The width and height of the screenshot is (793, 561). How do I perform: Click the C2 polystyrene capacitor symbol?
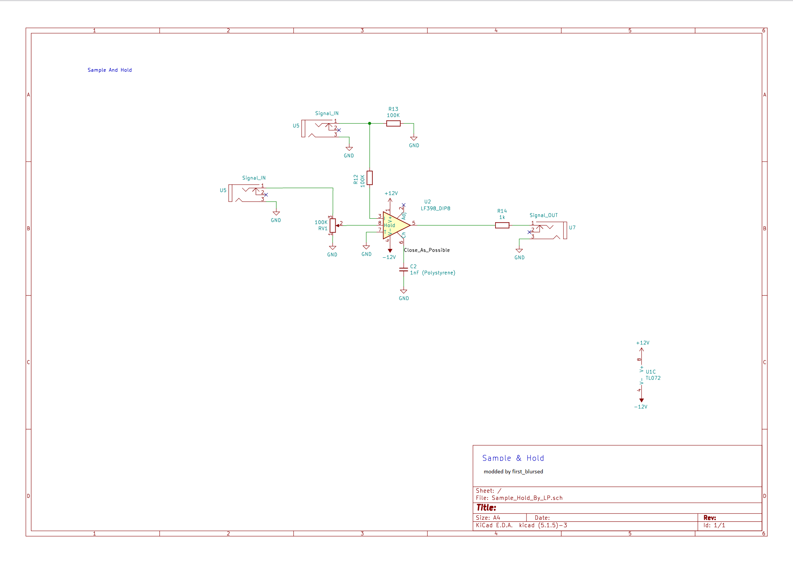(x=403, y=270)
